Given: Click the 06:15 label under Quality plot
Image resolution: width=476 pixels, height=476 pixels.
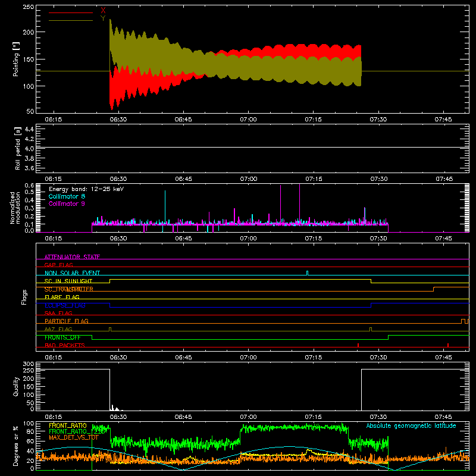Looking at the screenshot, I should click(x=54, y=417).
